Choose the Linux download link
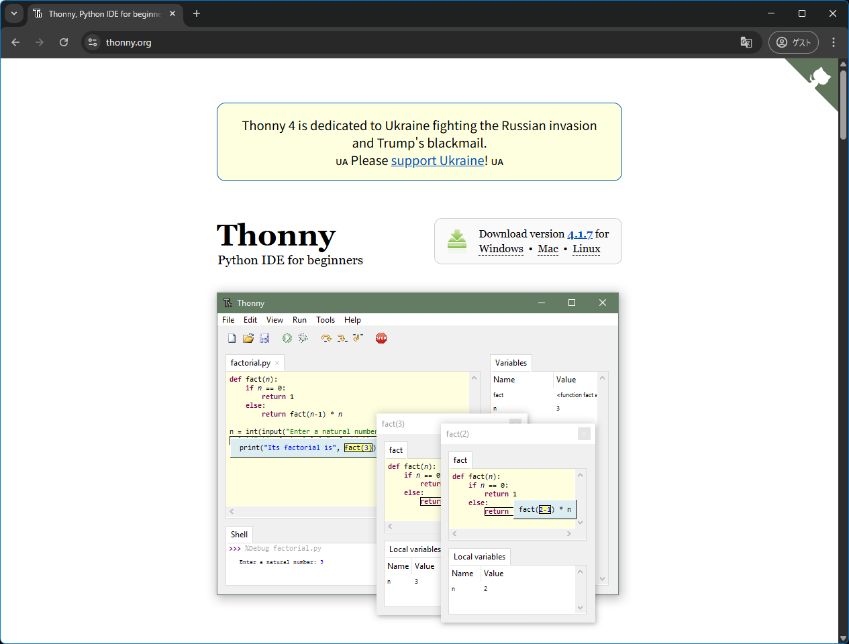The width and height of the screenshot is (849, 644). pos(587,249)
